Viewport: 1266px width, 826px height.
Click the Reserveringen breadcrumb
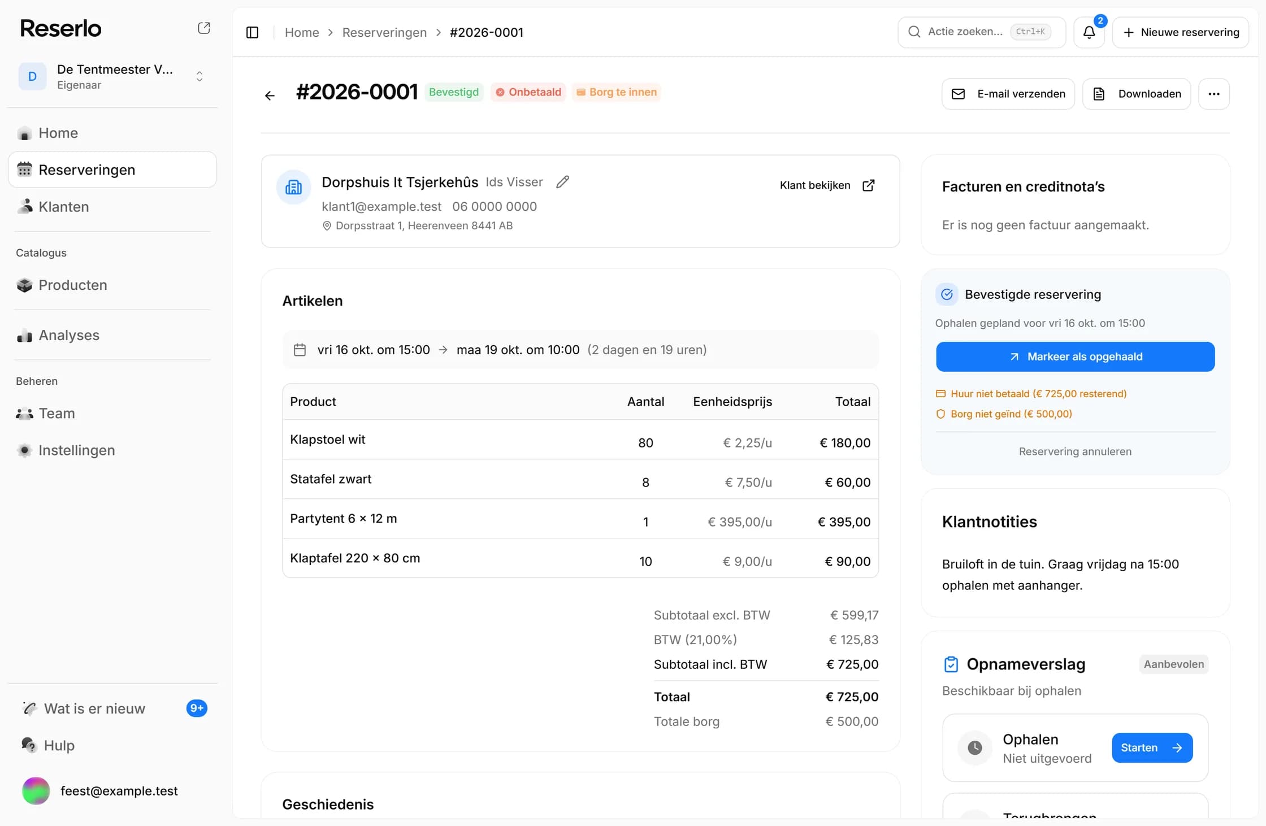(384, 32)
